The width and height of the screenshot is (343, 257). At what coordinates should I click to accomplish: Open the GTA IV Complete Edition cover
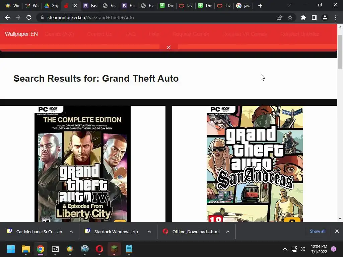[x=82, y=164]
